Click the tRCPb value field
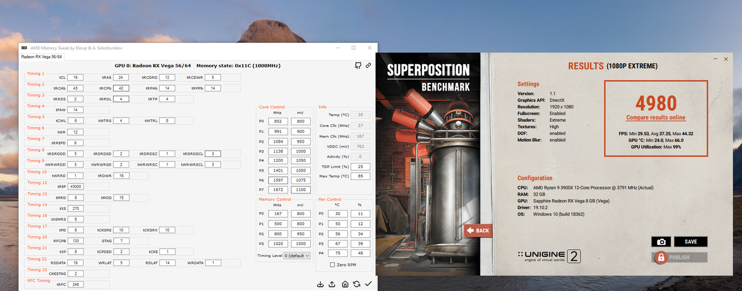 point(121,88)
